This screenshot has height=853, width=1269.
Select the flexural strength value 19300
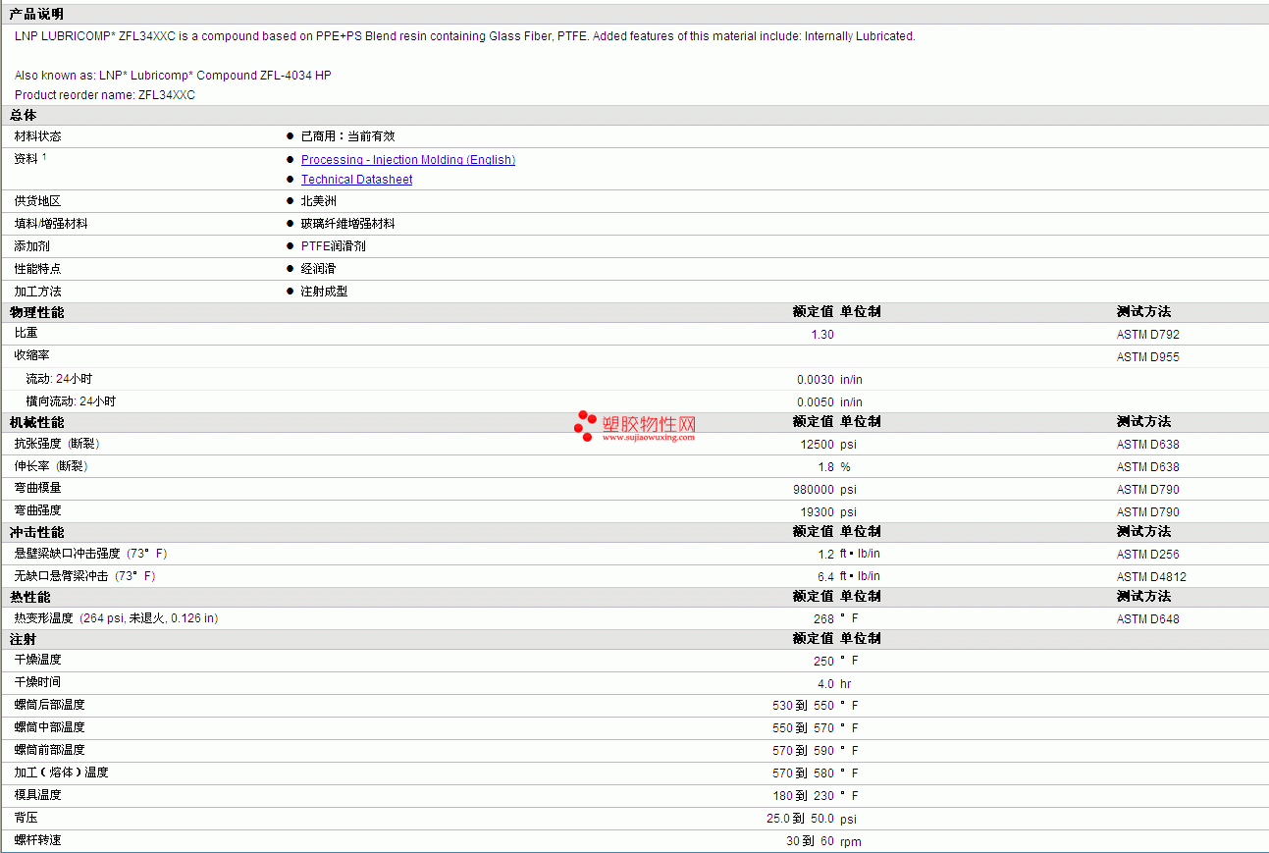[818, 512]
